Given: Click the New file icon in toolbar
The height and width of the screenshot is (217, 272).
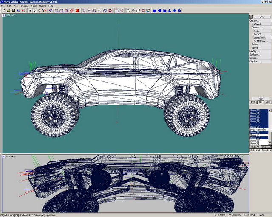Looking at the screenshot, I should click(x=3, y=11).
